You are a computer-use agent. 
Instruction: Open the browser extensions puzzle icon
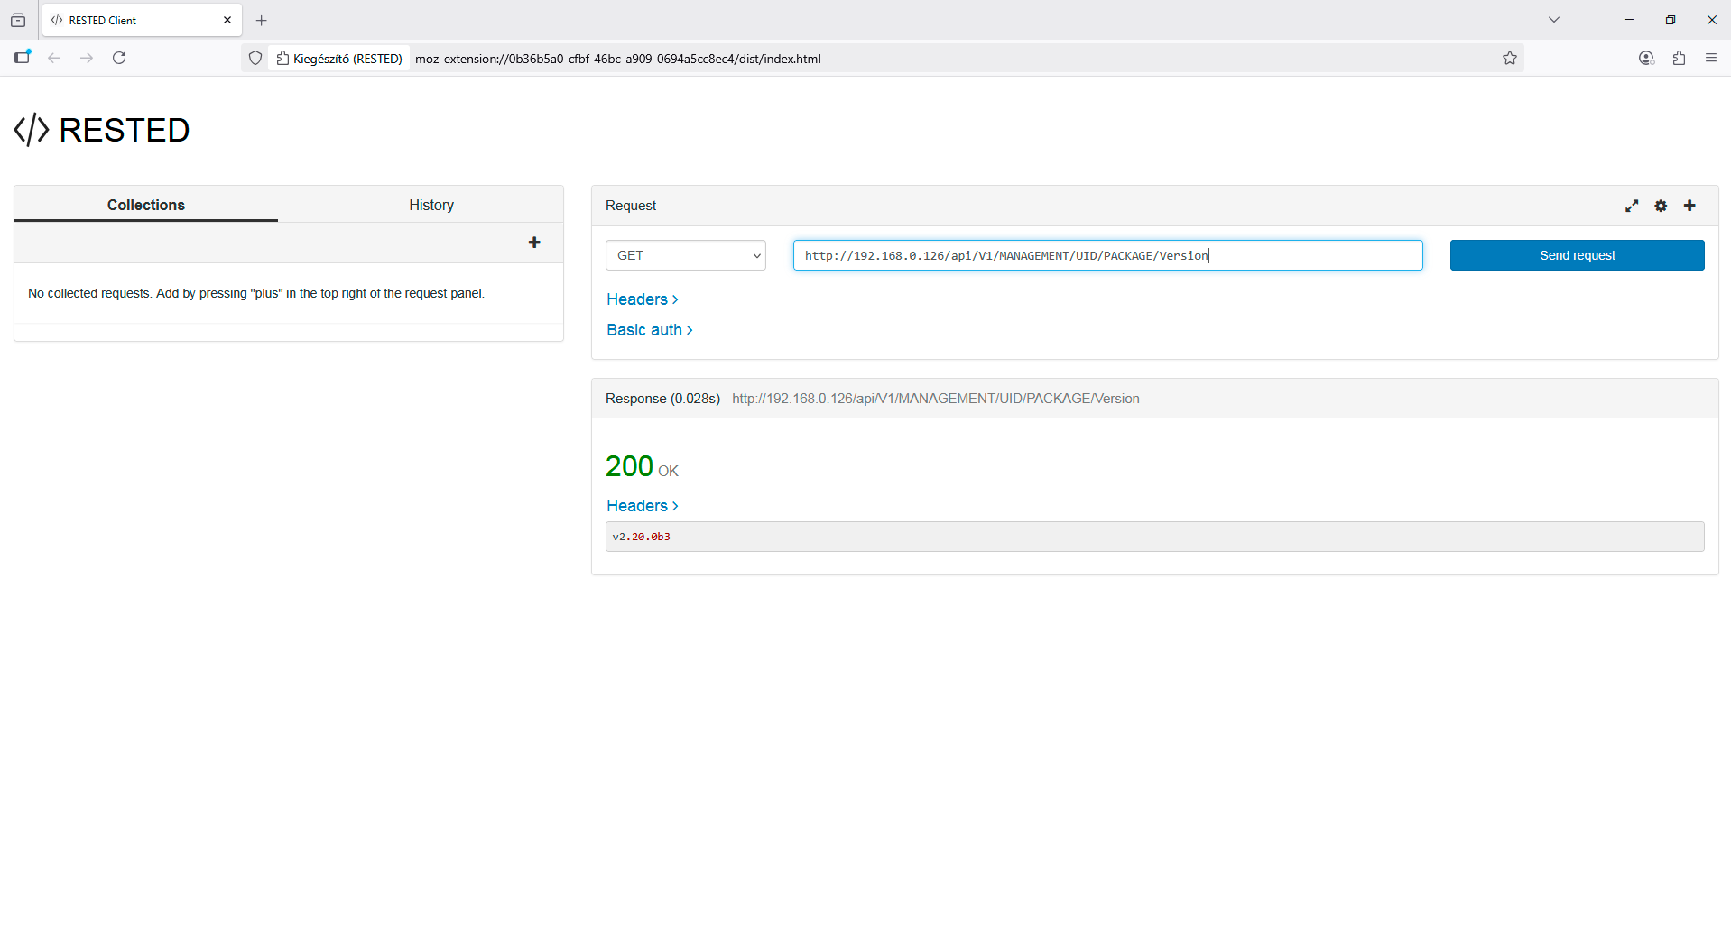click(1679, 58)
